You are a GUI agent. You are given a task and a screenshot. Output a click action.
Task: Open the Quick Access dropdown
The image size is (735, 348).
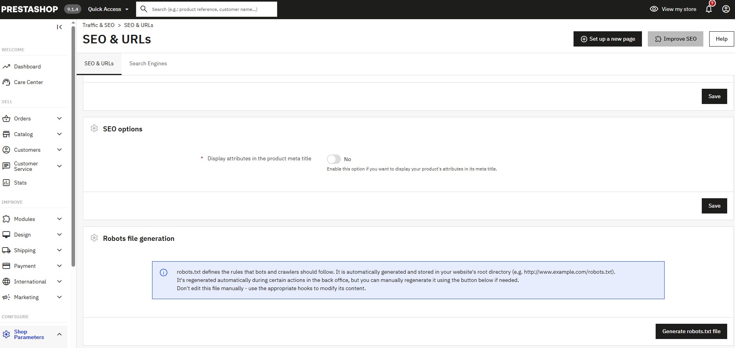point(108,9)
